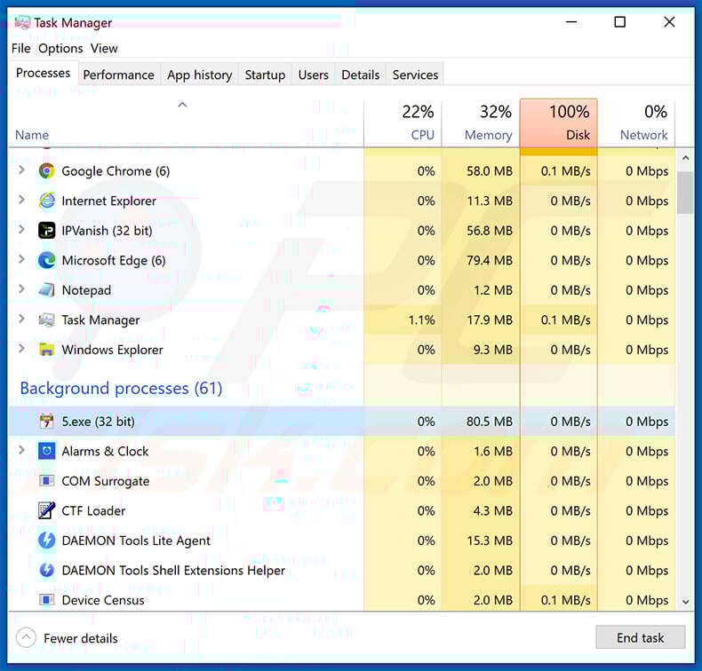
Task: Click the scrollbar down arrow
Action: click(685, 602)
